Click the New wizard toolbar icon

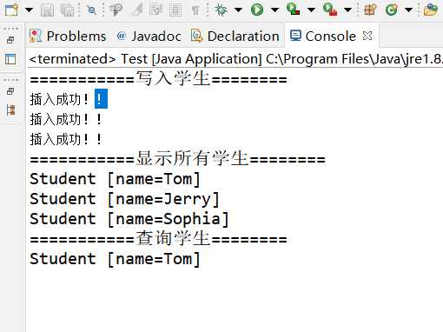(12, 10)
